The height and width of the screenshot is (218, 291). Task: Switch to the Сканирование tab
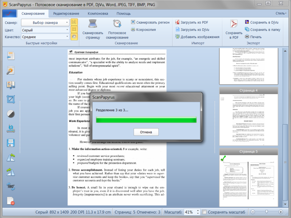(x=33, y=13)
